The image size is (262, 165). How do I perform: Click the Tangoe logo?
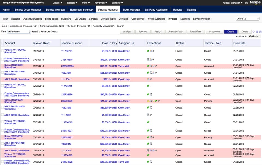coord(255,3)
